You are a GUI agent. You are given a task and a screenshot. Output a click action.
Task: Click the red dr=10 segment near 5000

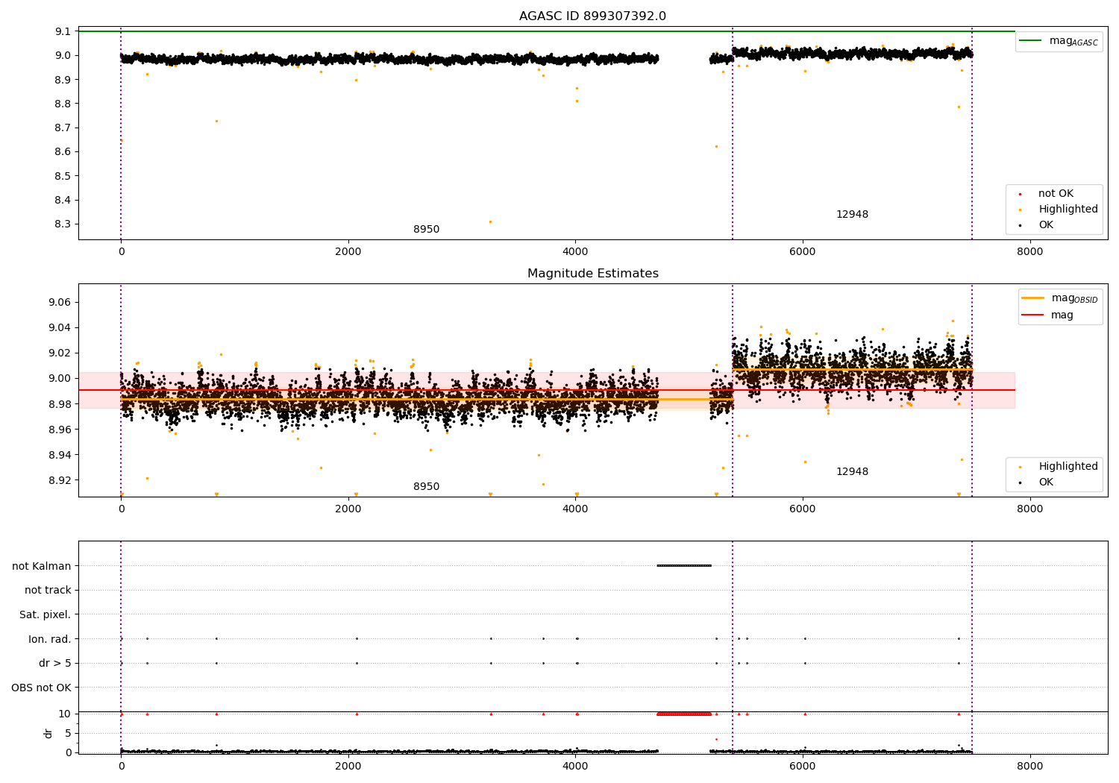click(x=684, y=714)
